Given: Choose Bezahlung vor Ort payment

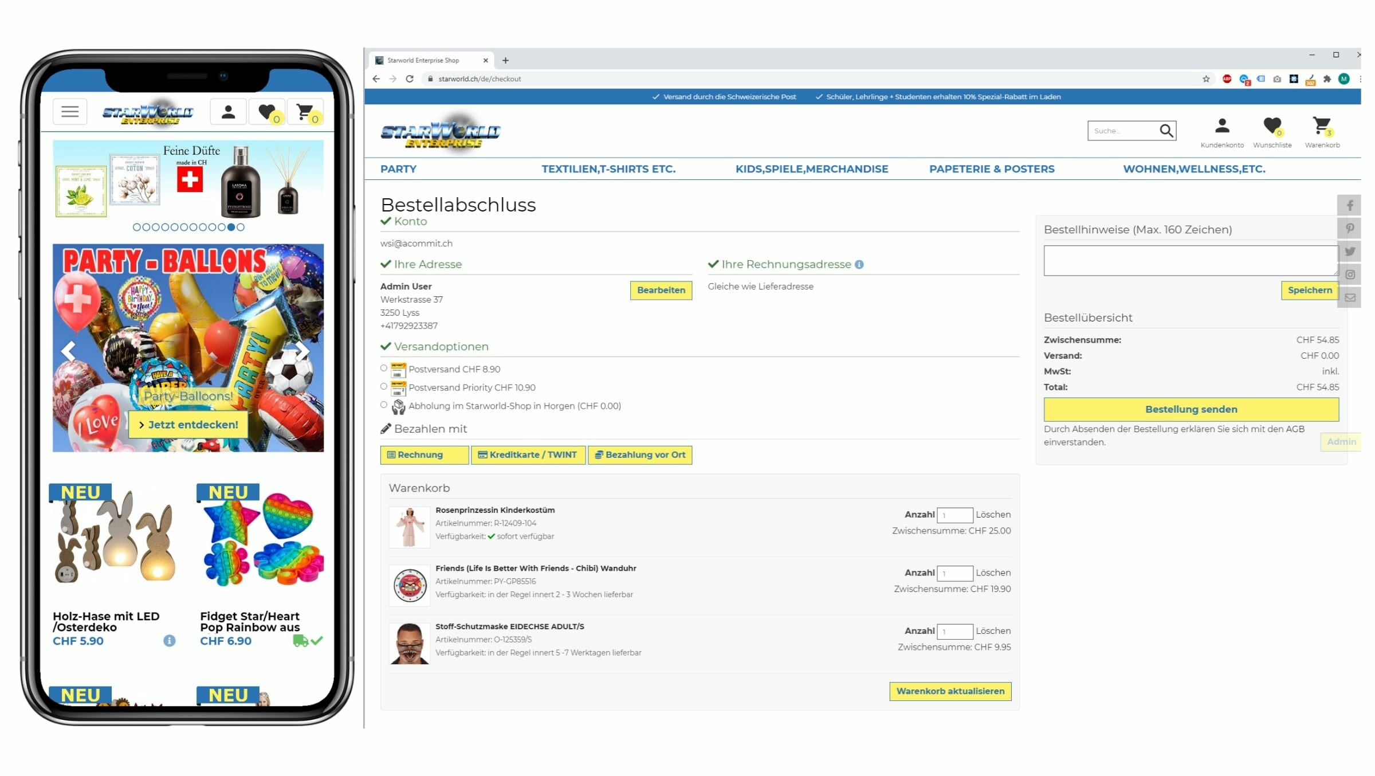Looking at the screenshot, I should tap(640, 454).
